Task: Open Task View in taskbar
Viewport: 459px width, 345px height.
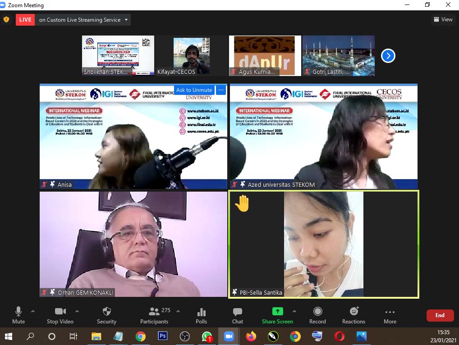Action: [x=73, y=336]
